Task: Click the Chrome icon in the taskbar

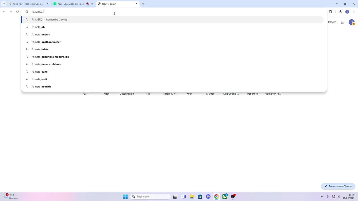Action: [216, 197]
